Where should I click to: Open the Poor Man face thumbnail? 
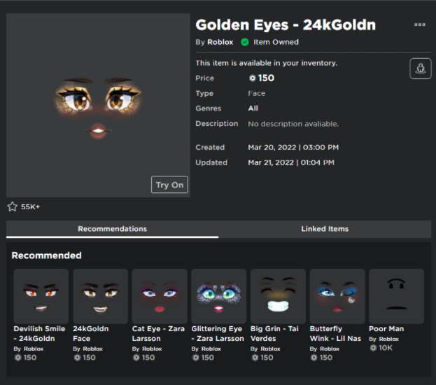(x=396, y=295)
